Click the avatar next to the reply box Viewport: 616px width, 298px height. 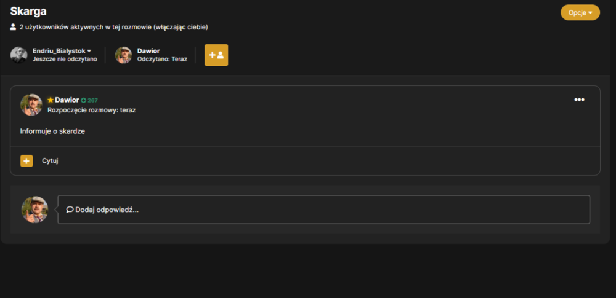pos(34,210)
